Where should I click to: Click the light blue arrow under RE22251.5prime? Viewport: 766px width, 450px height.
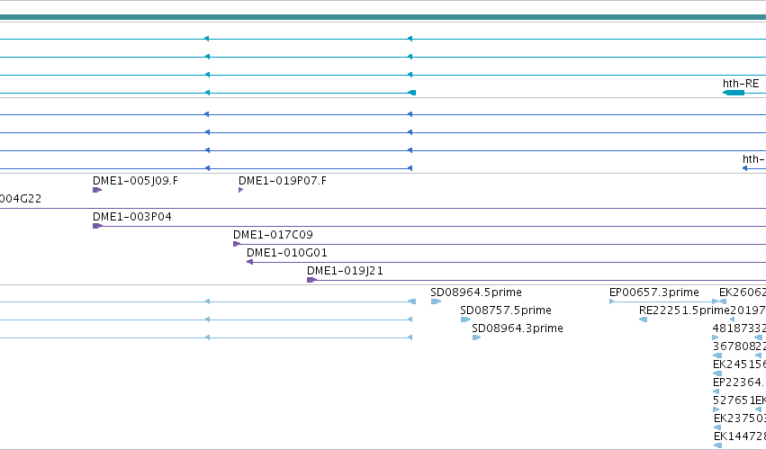[643, 319]
